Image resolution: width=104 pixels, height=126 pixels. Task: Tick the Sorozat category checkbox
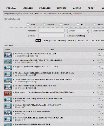(x=44, y=24)
